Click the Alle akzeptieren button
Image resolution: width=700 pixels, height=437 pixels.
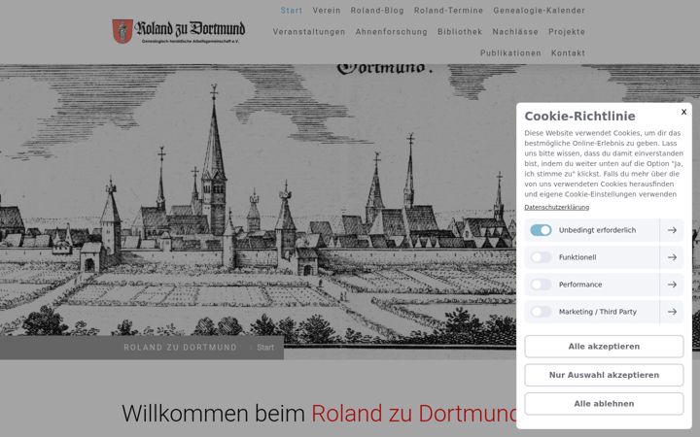(604, 347)
